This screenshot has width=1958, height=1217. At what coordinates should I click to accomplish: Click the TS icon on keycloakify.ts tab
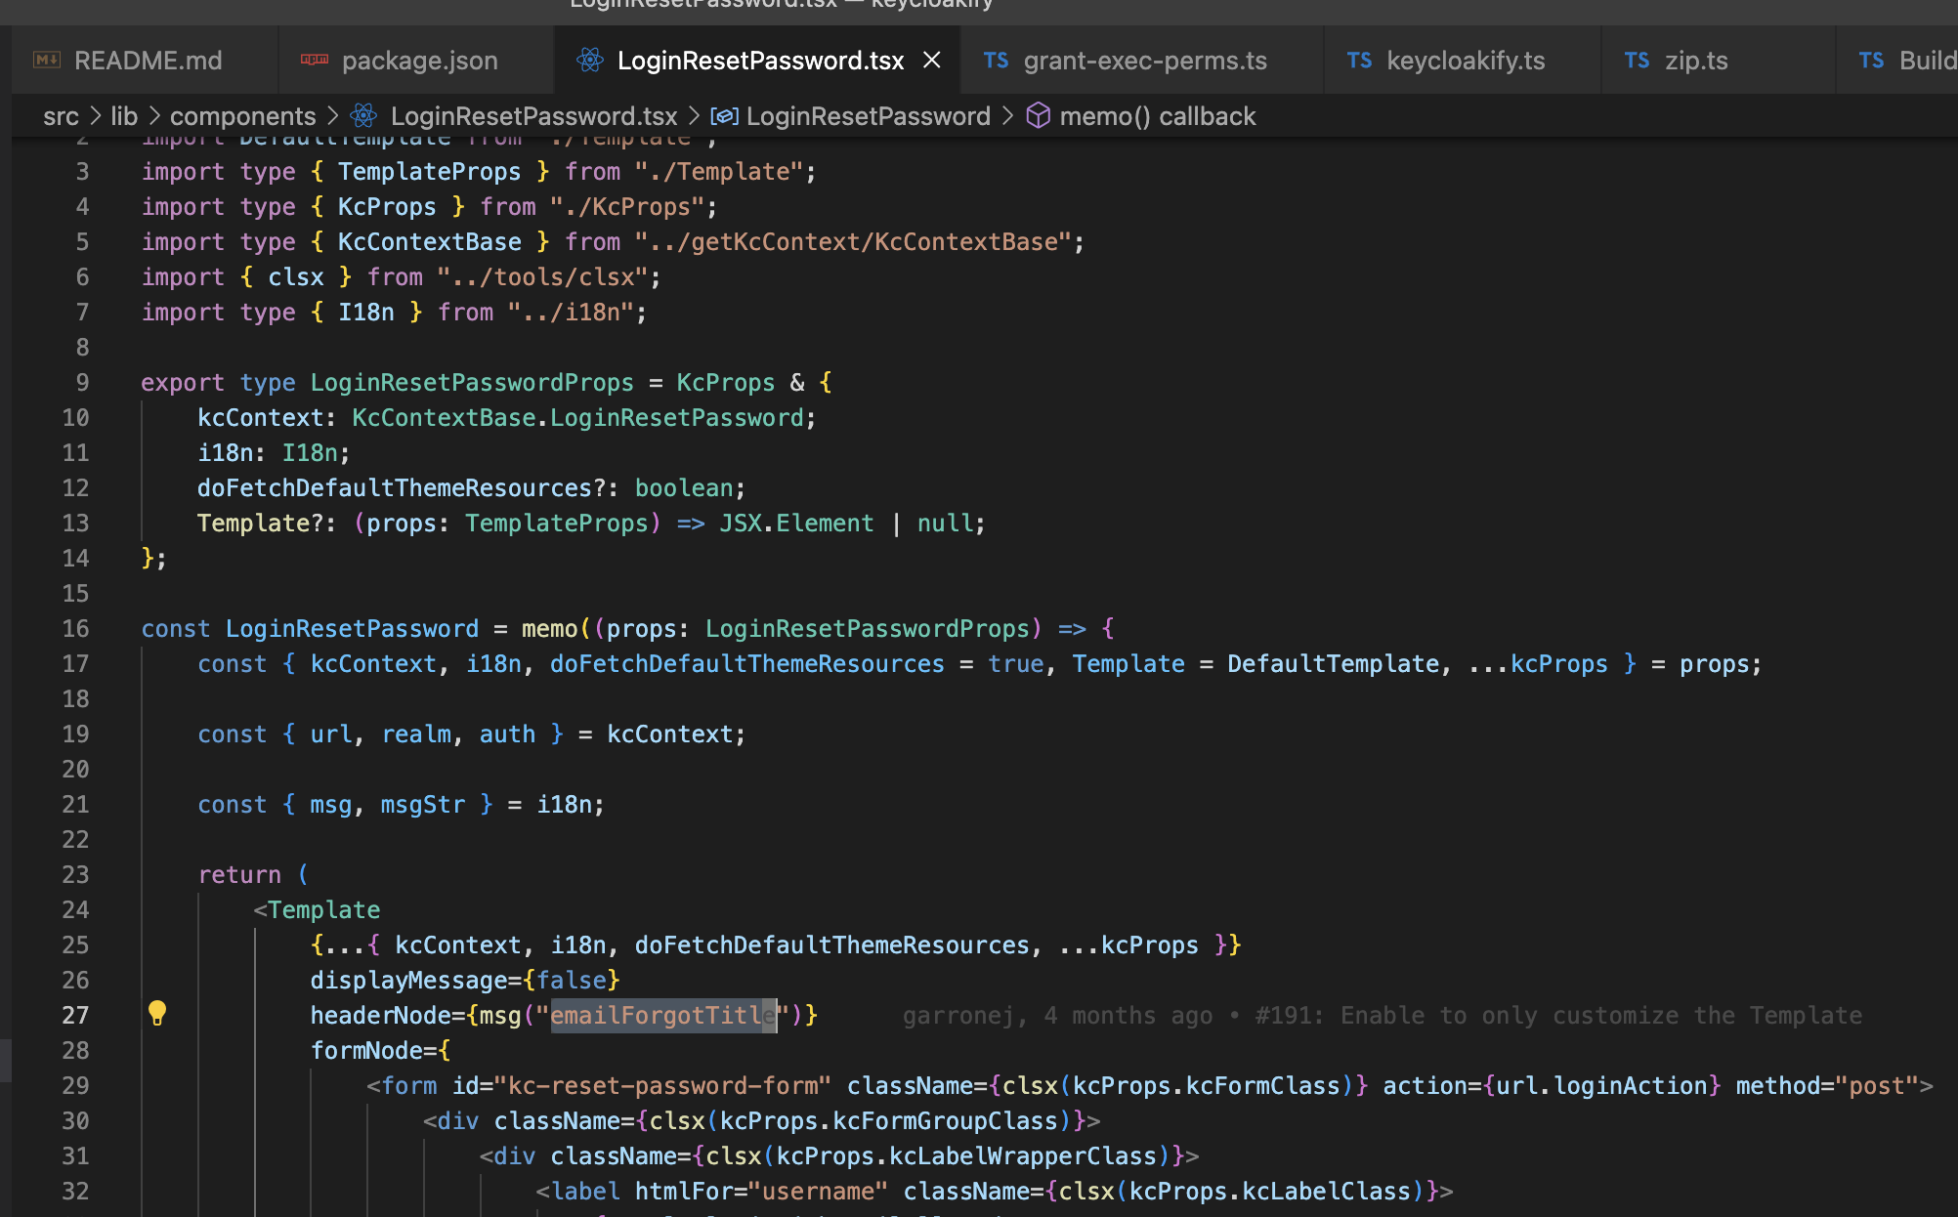(x=1359, y=60)
